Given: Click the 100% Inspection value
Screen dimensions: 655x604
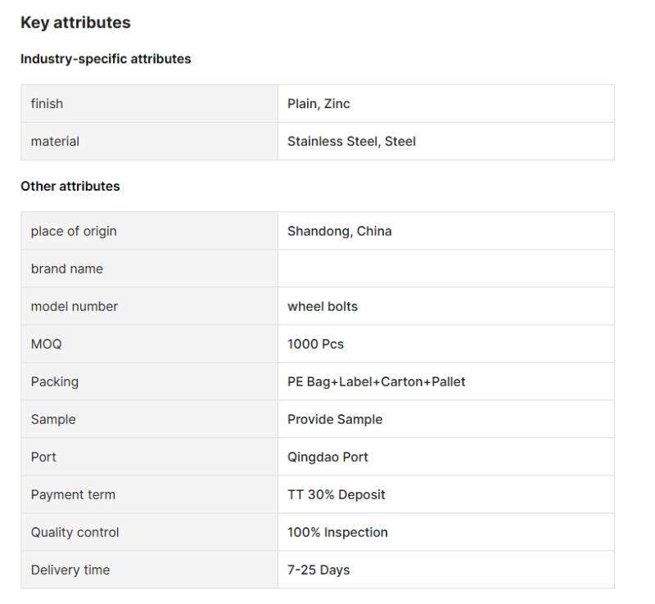Looking at the screenshot, I should (337, 533).
